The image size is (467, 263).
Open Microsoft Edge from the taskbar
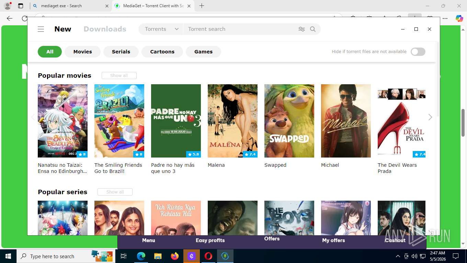tap(141, 256)
